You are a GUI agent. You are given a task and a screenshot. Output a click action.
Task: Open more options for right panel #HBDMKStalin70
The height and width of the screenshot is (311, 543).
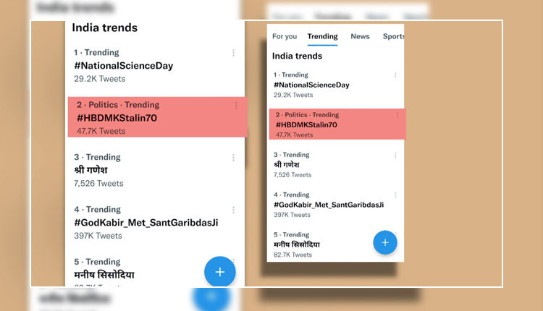click(x=397, y=115)
